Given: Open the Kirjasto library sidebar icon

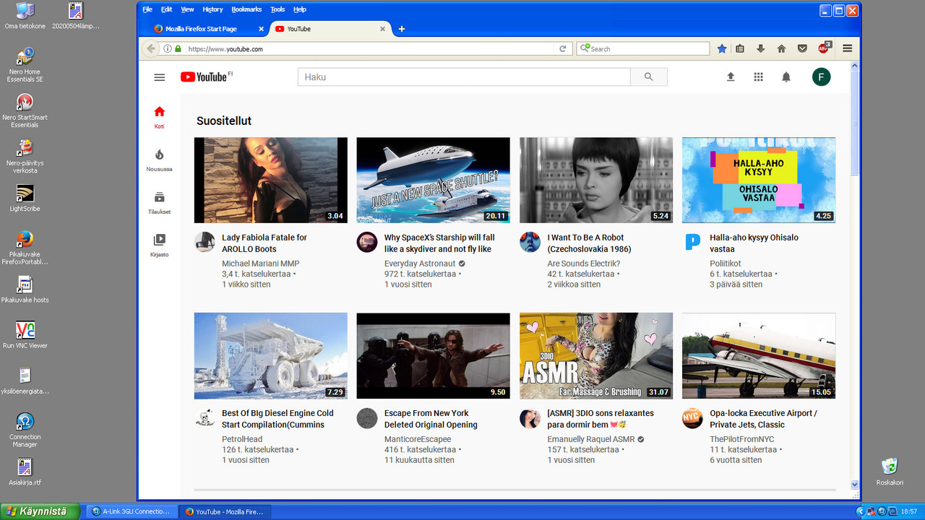Looking at the screenshot, I should click(160, 246).
